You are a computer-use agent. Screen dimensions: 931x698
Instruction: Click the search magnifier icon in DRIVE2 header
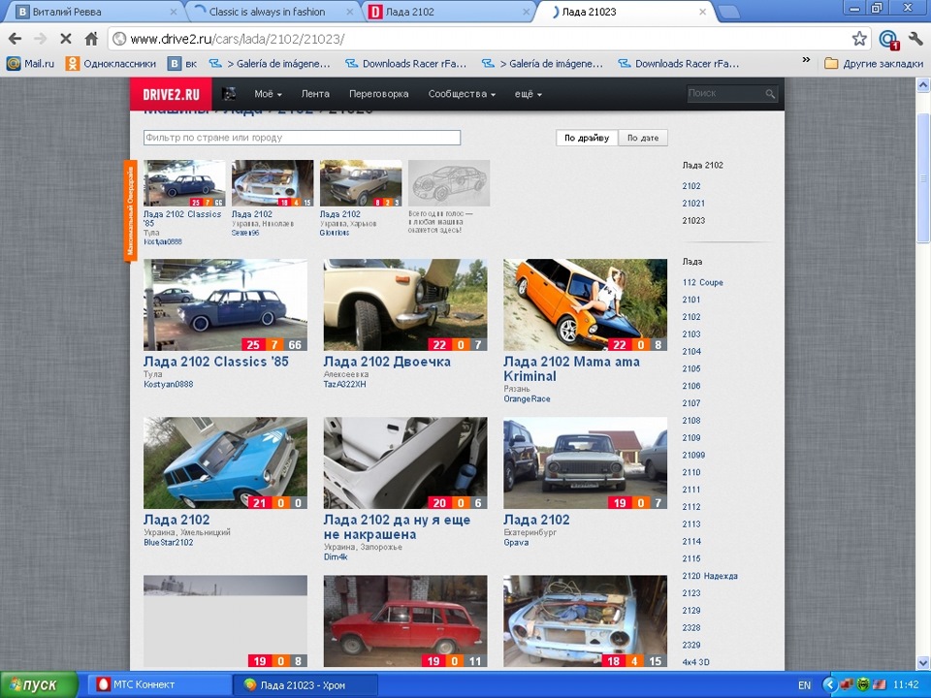click(769, 94)
